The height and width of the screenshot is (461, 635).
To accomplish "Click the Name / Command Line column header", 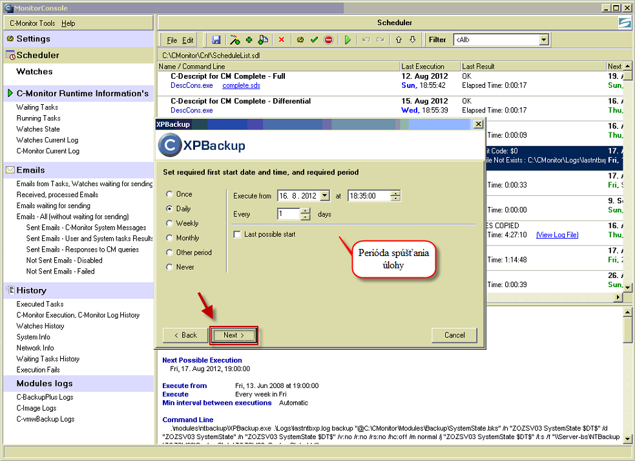I will [278, 66].
